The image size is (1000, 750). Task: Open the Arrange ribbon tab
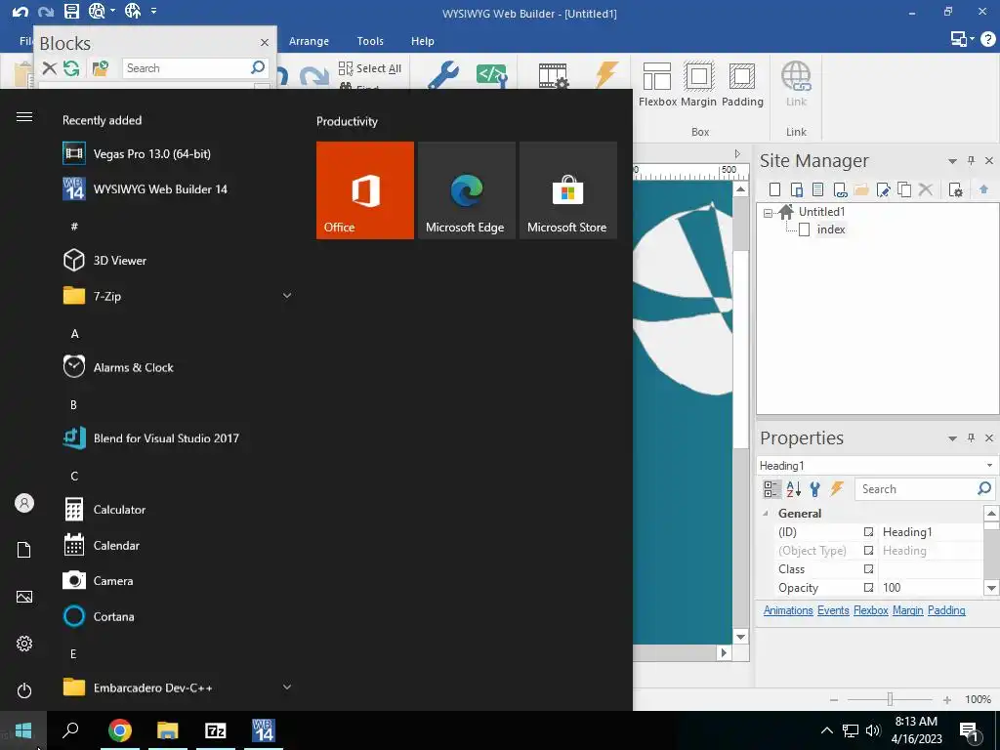(309, 41)
